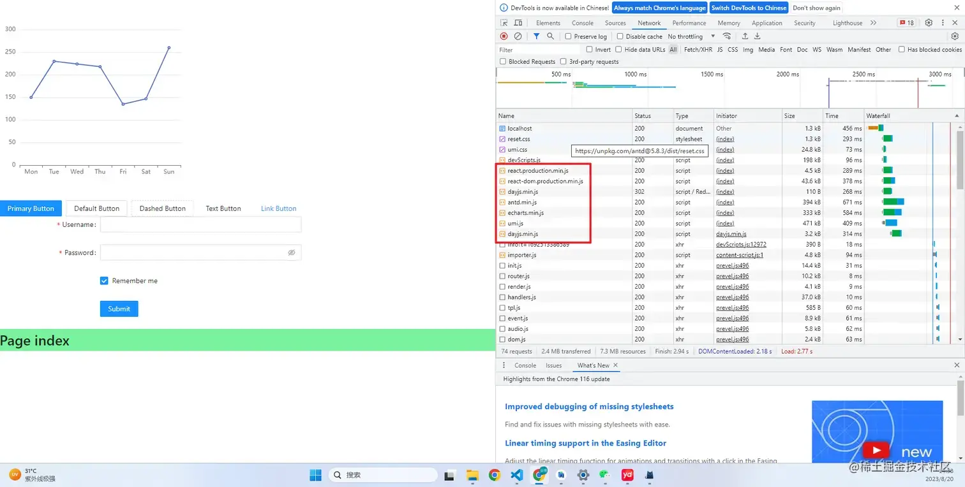The image size is (965, 487).
Task: Open the Performance tab
Action: [689, 23]
